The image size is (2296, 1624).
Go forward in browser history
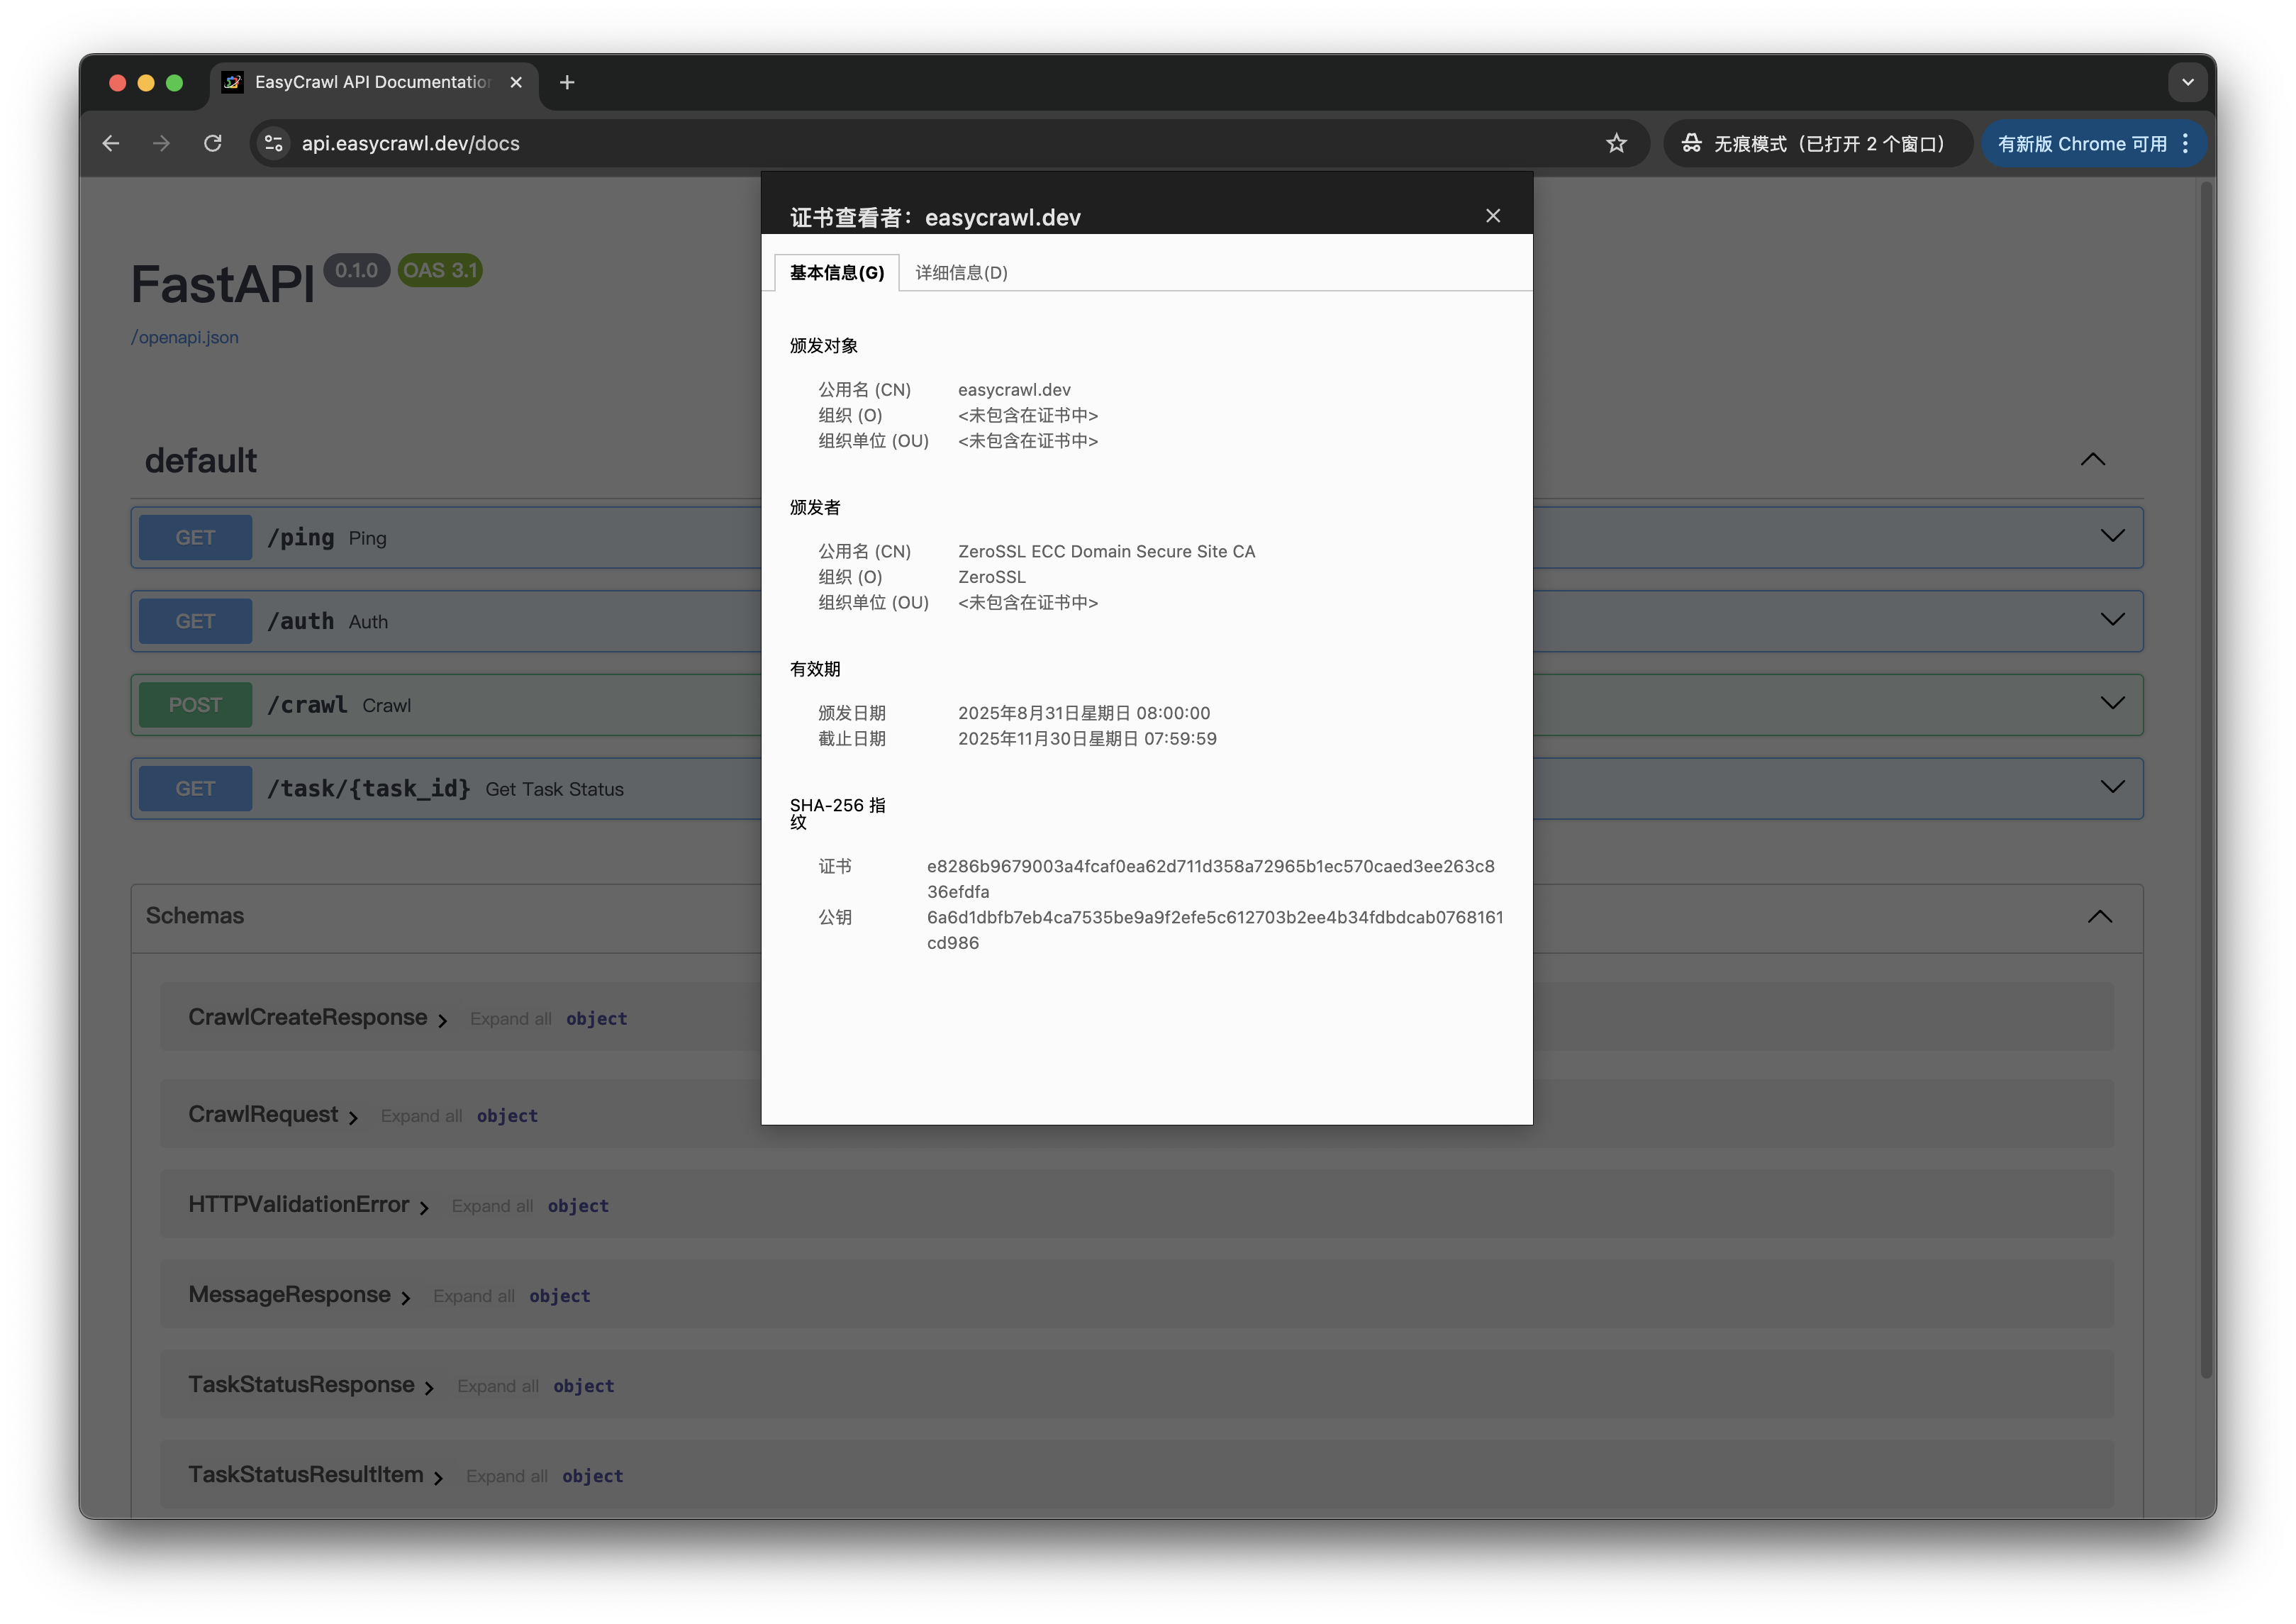(x=161, y=144)
